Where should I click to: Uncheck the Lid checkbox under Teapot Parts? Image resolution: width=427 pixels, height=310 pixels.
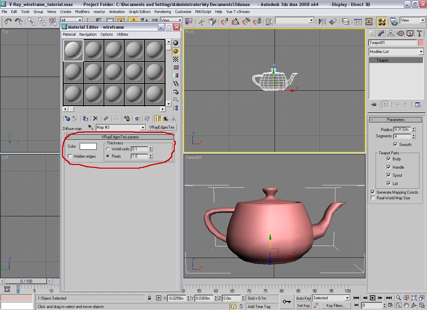[x=389, y=183]
